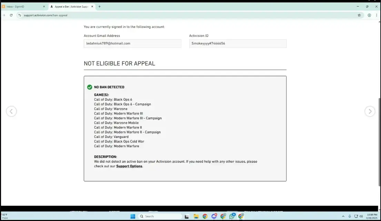Open a new browser tab

[x=100, y=6]
